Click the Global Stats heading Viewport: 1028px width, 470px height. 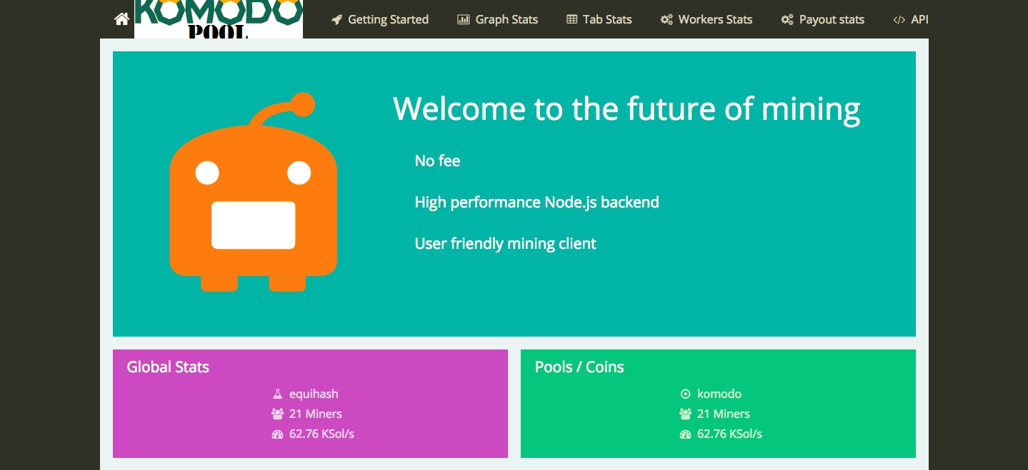pos(168,367)
